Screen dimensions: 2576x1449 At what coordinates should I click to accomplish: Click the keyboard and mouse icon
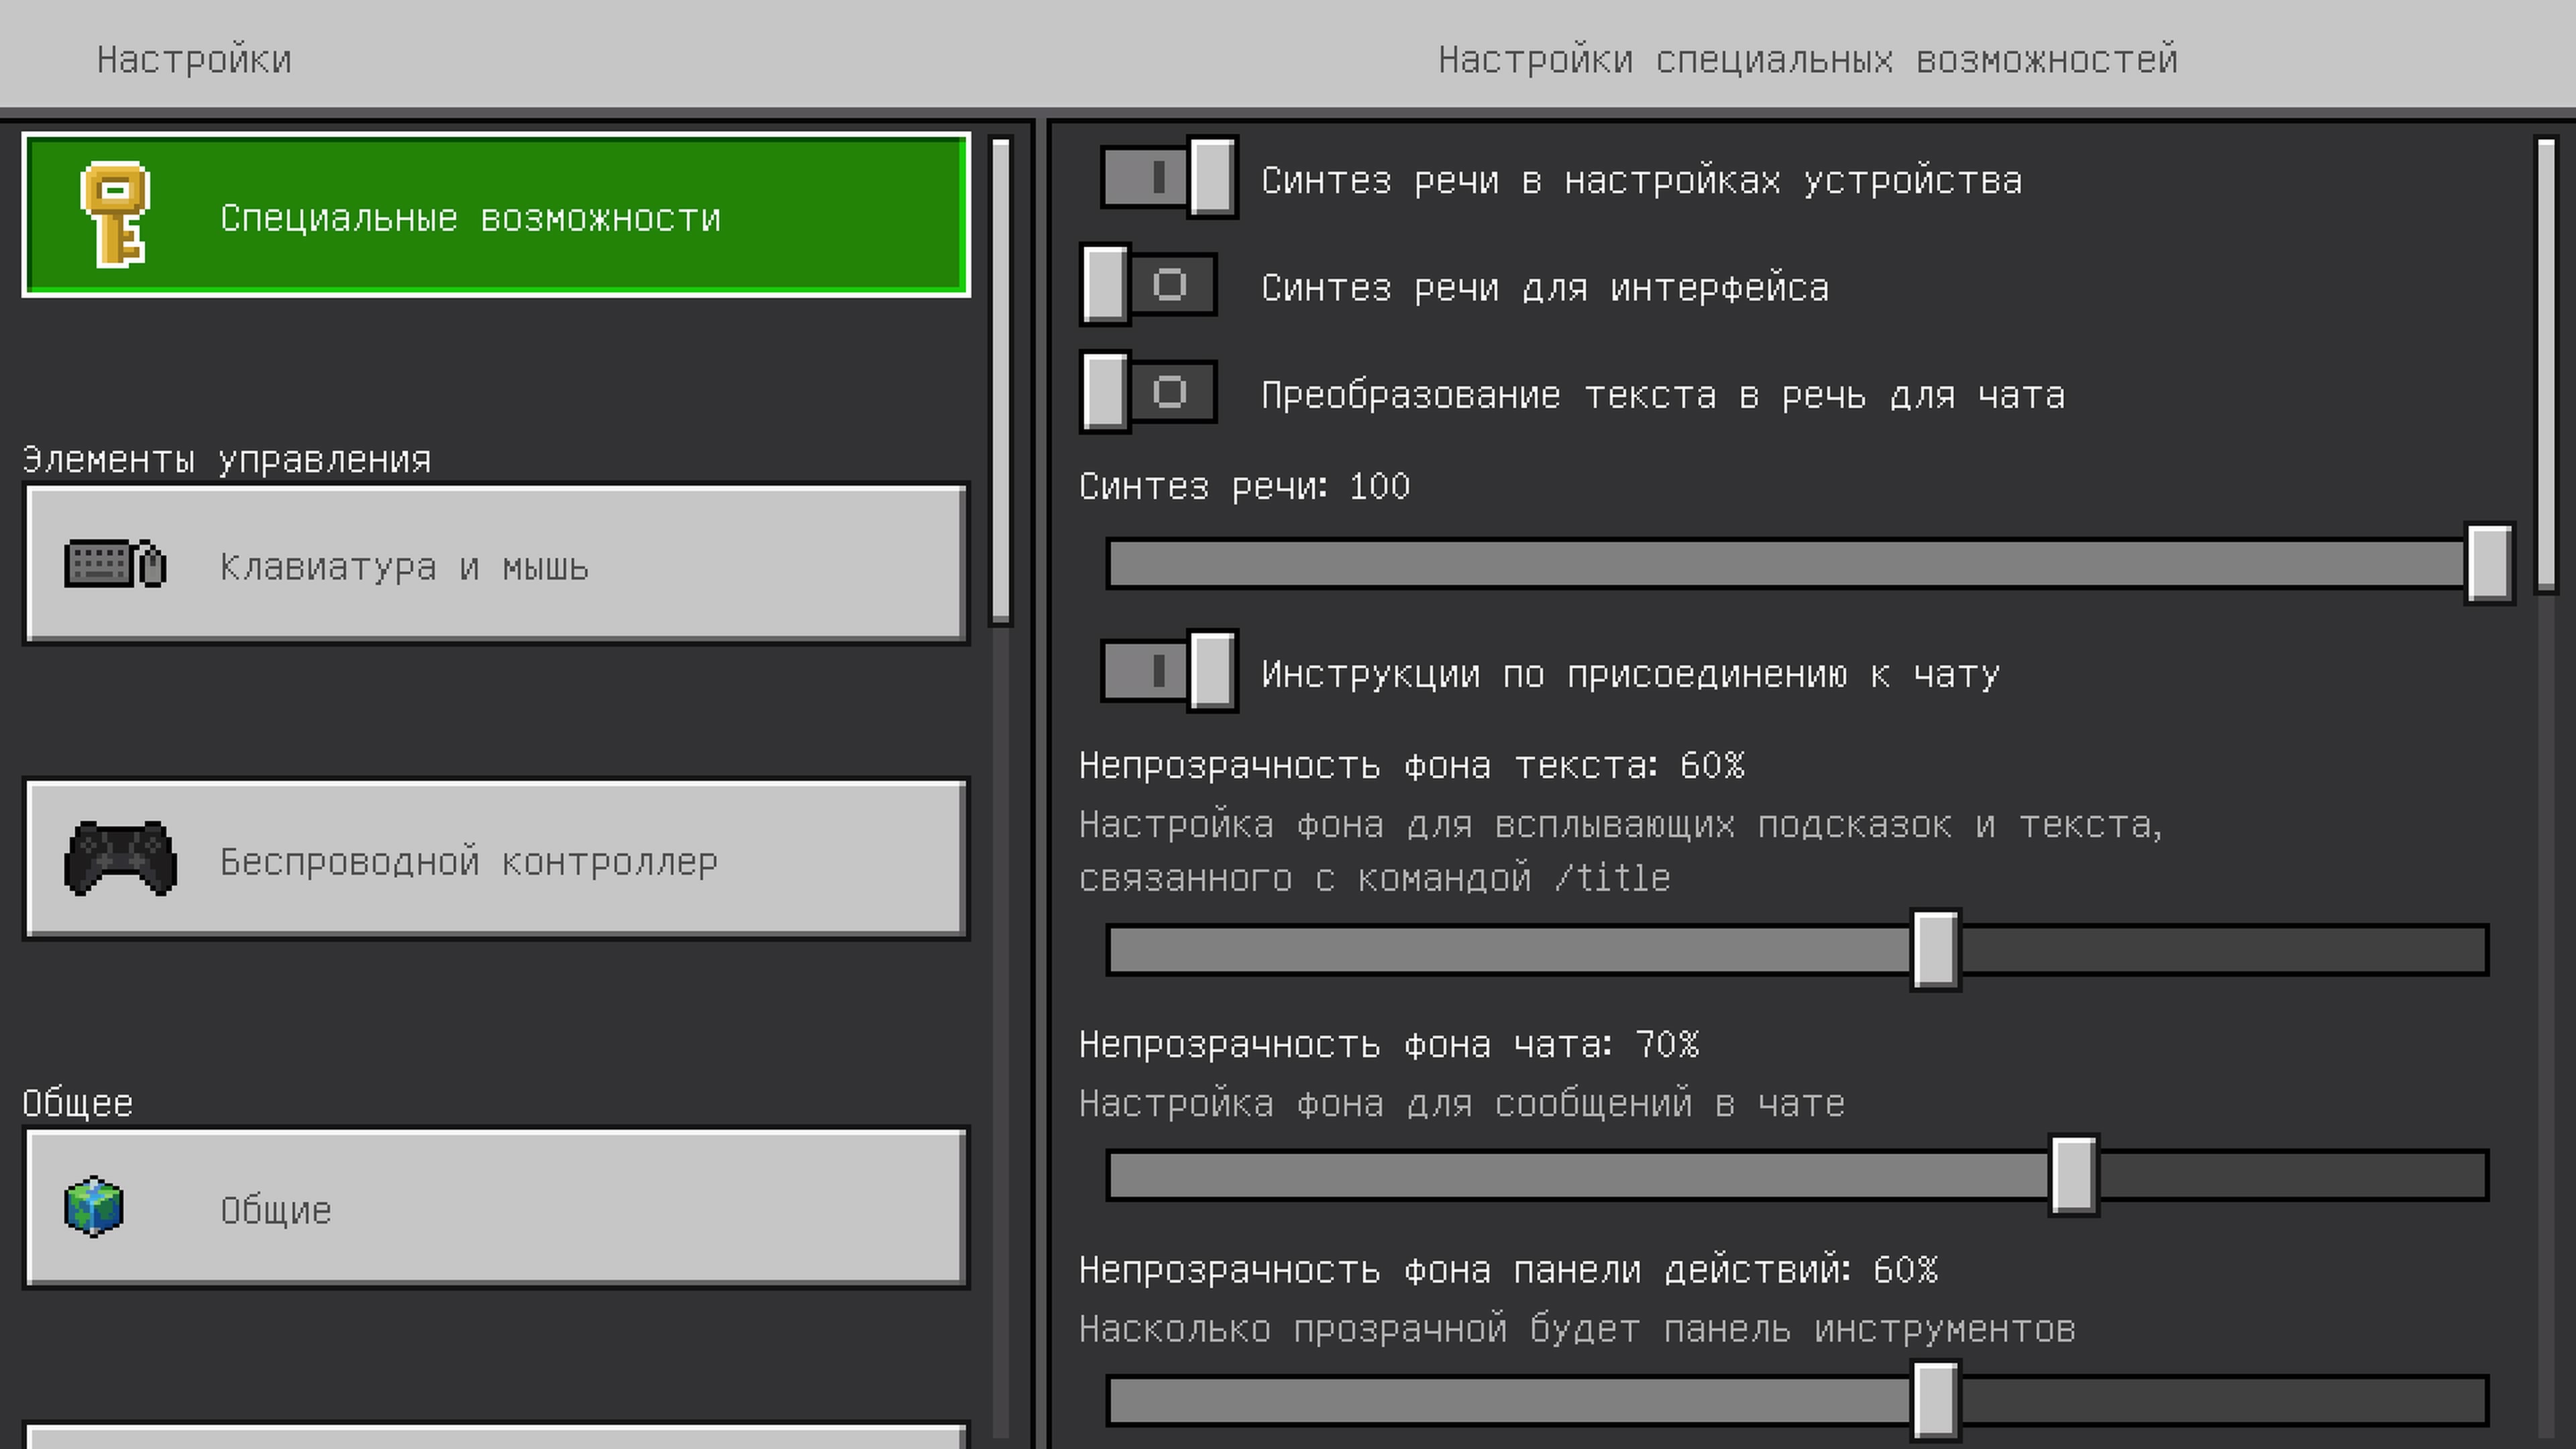115,564
